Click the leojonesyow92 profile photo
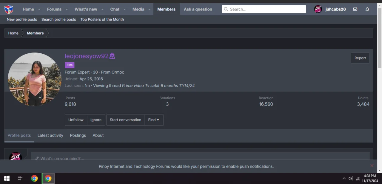This screenshot has width=382, height=184. pyautogui.click(x=35, y=79)
